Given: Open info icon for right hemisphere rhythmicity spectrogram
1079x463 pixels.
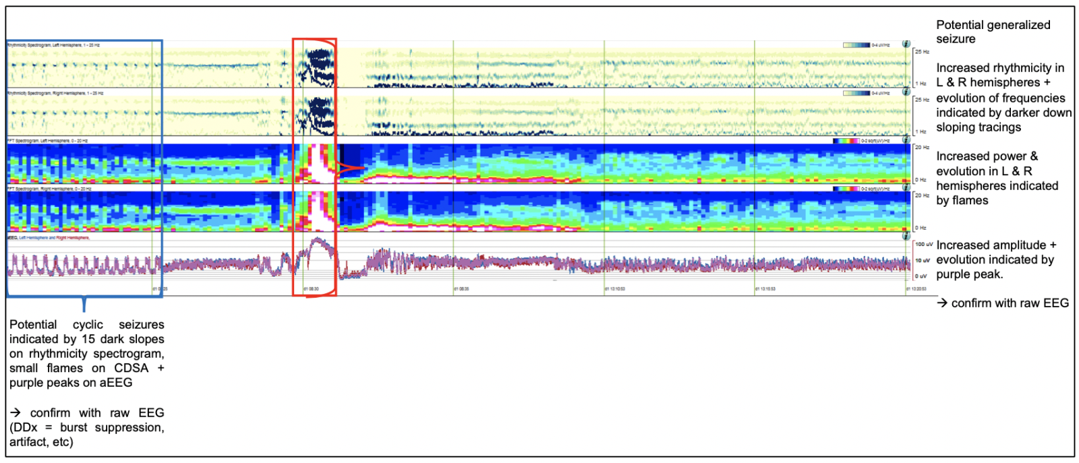Looking at the screenshot, I should point(906,92).
